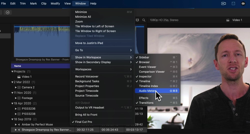
Task: Expand Show in Workspace submenu
Action: click(x=102, y=57)
